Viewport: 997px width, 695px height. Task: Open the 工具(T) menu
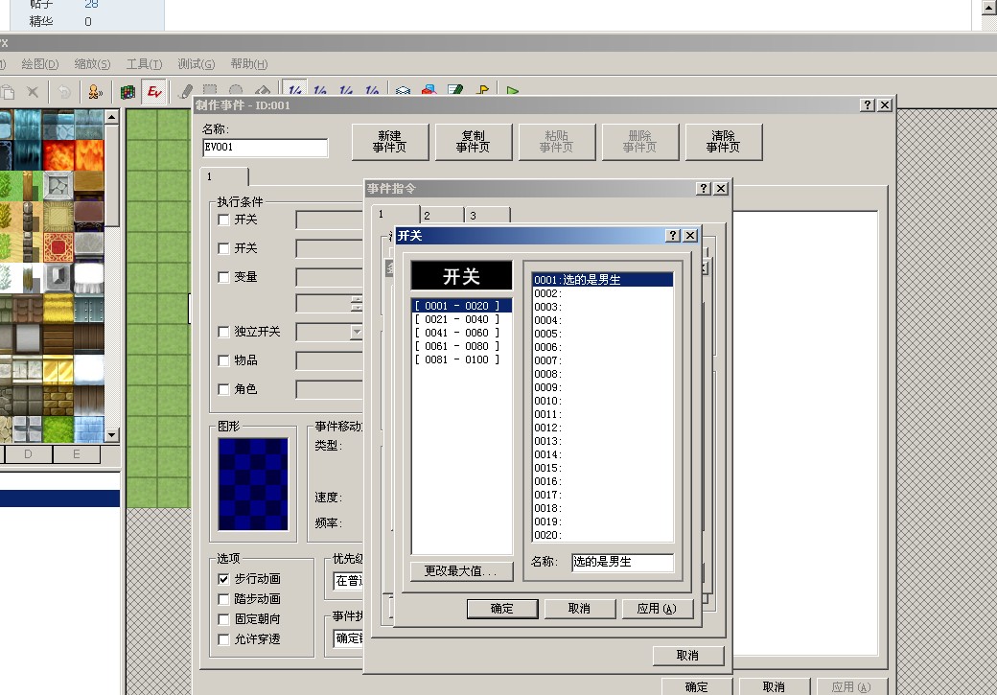coord(145,63)
